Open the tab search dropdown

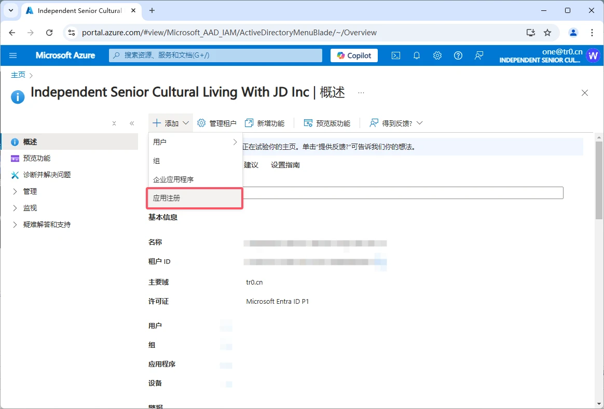(x=11, y=11)
